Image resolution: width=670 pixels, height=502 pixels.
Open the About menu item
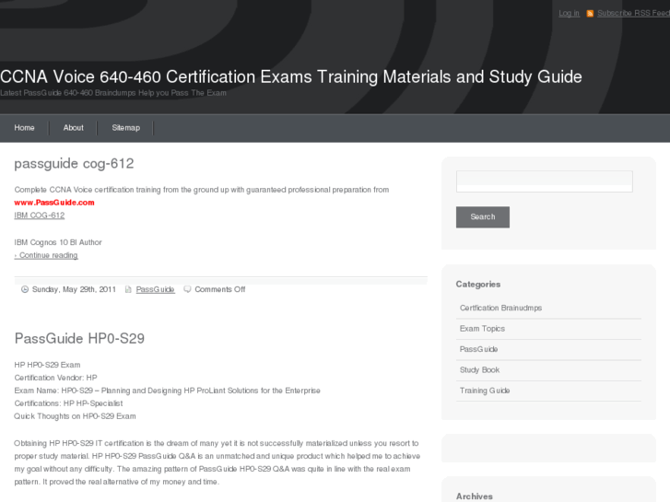pyautogui.click(x=74, y=128)
